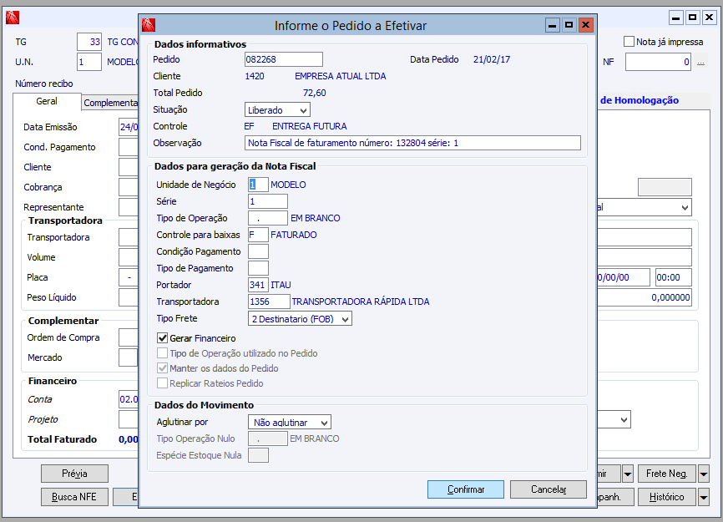The image size is (723, 522).
Task: Click the TG field showing 33
Action: (89, 42)
